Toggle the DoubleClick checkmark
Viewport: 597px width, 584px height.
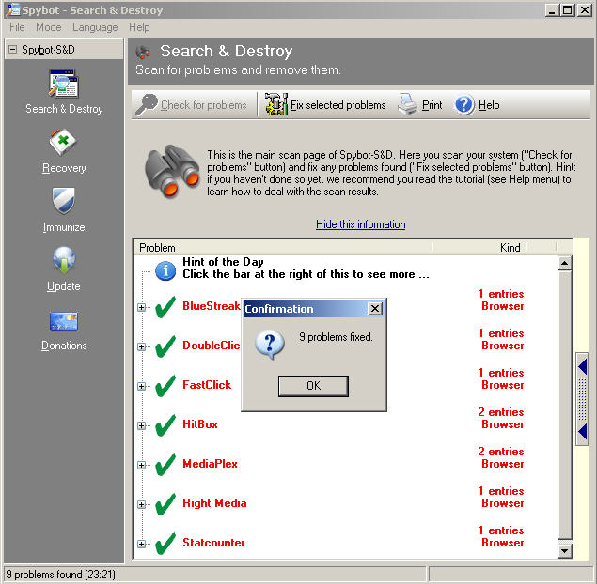point(165,346)
